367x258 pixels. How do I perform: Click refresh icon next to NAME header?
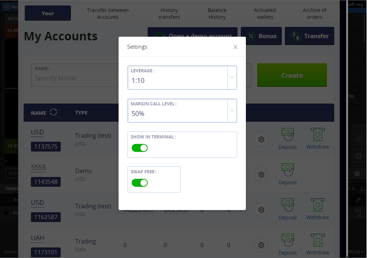[x=53, y=112]
